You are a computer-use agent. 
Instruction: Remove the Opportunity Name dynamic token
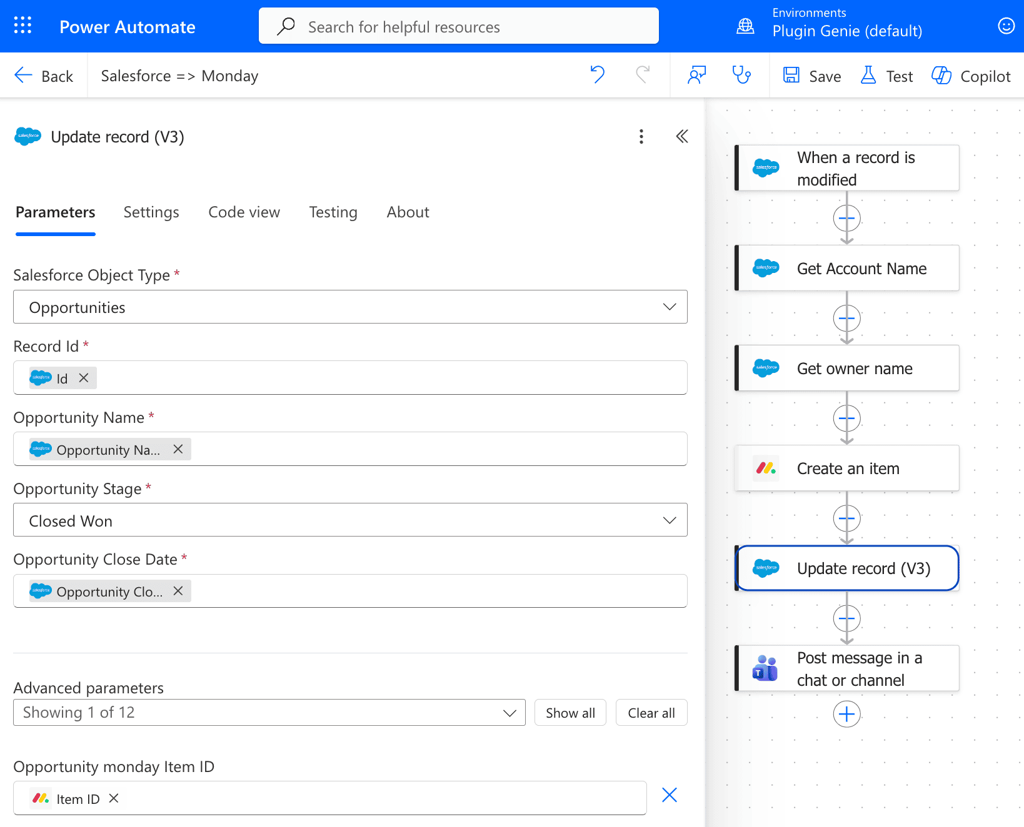178,449
